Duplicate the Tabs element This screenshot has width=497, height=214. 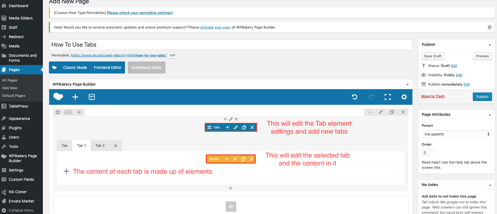click(244, 127)
